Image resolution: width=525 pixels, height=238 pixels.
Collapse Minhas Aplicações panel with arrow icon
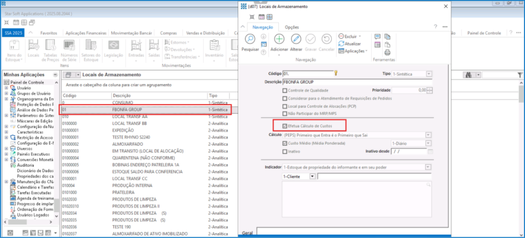(x=55, y=74)
